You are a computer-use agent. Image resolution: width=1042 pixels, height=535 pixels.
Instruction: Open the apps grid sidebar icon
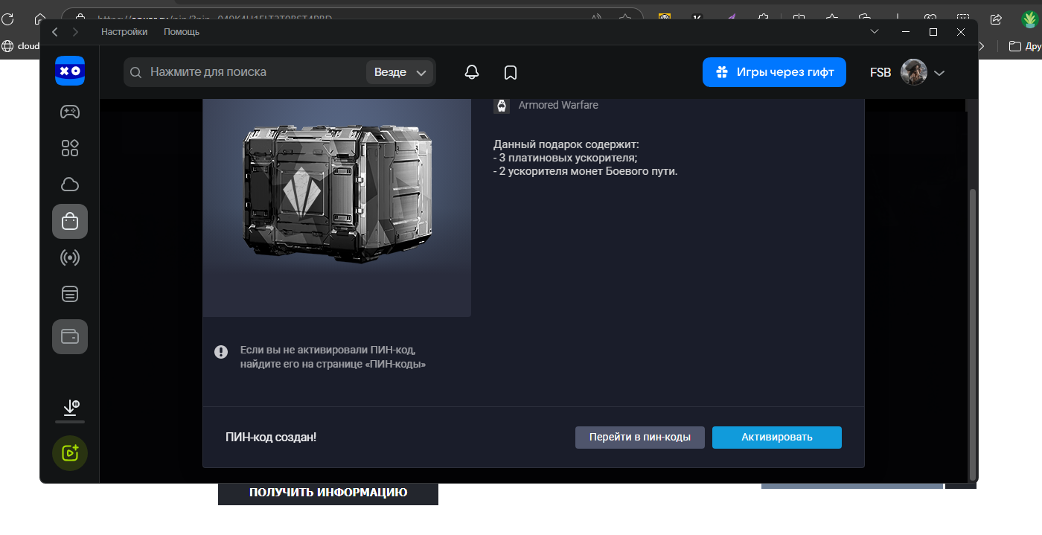pyautogui.click(x=70, y=147)
